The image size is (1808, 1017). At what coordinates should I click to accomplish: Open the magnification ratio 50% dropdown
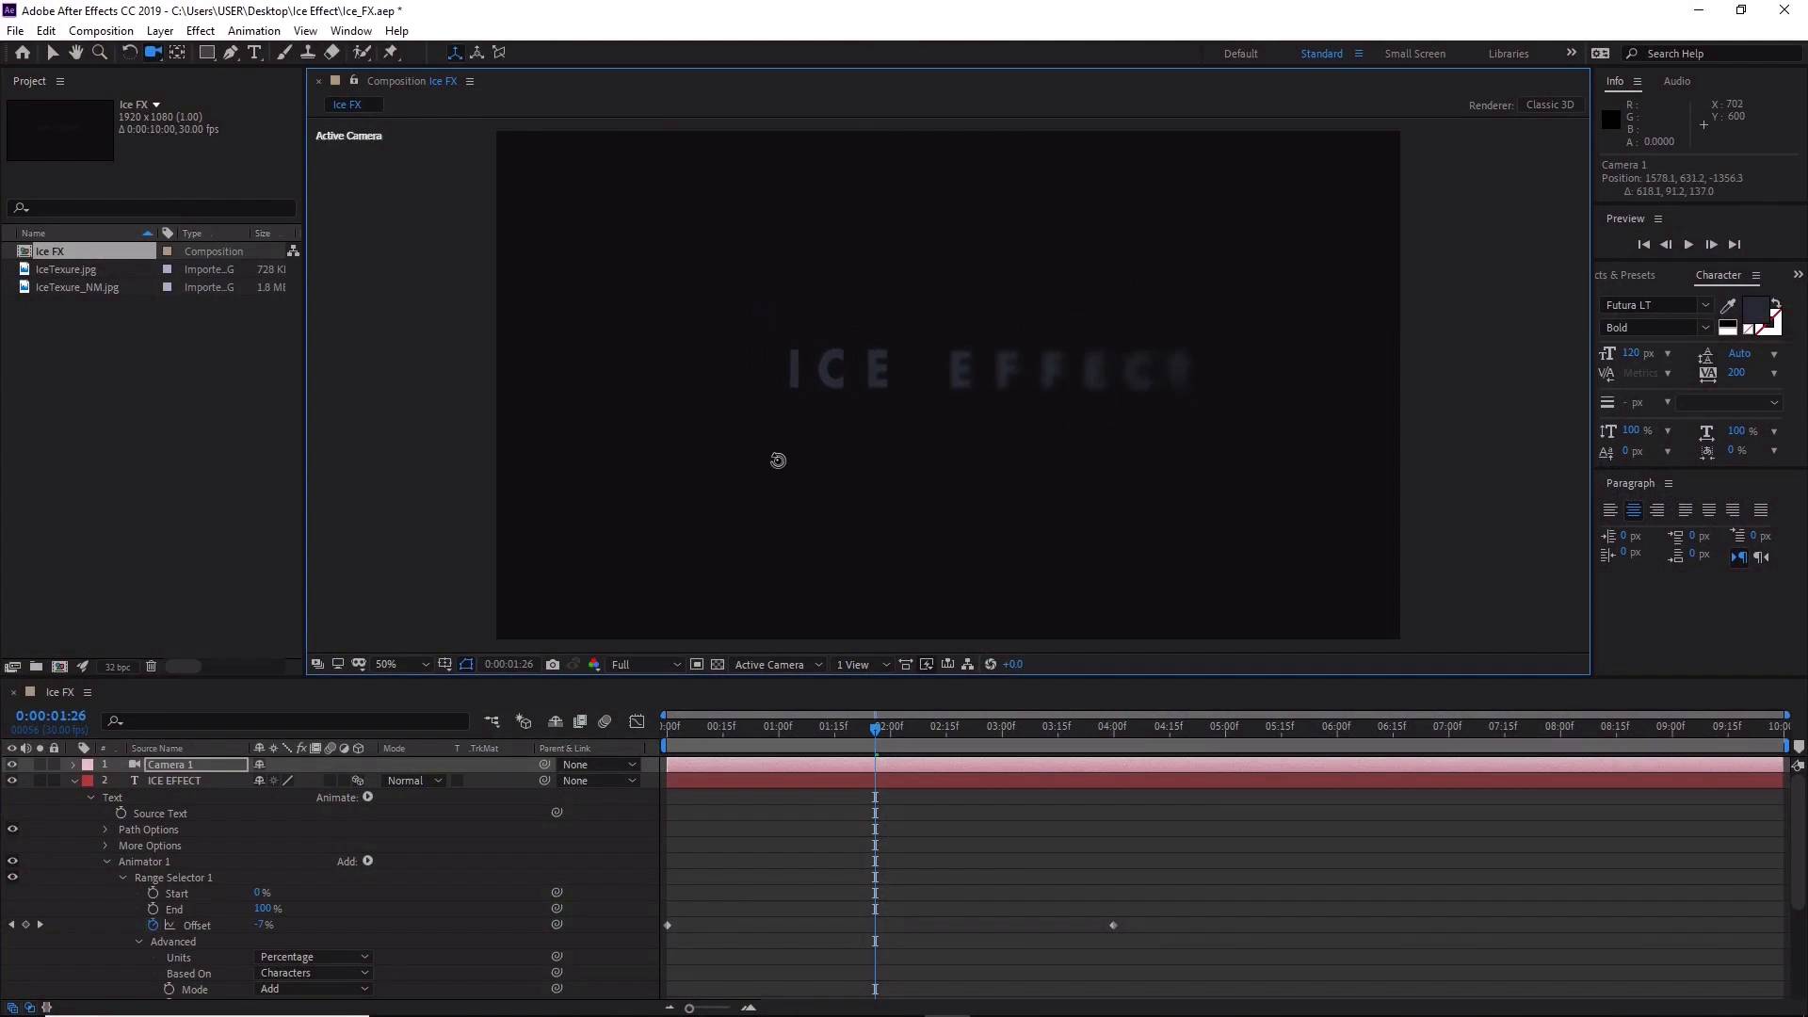pos(399,664)
